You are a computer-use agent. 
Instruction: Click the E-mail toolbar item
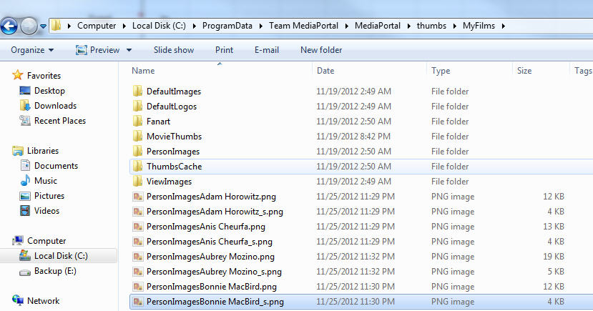click(x=267, y=50)
